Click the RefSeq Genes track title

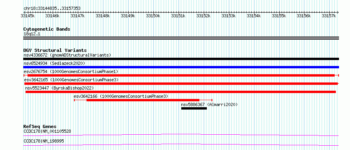pyautogui.click(x=40, y=126)
